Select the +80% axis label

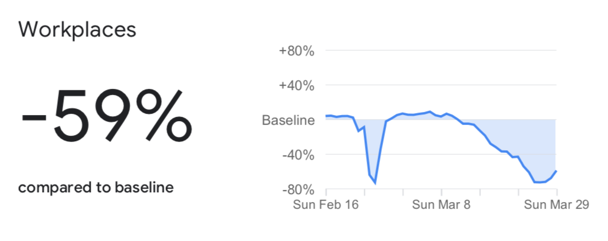coord(297,51)
